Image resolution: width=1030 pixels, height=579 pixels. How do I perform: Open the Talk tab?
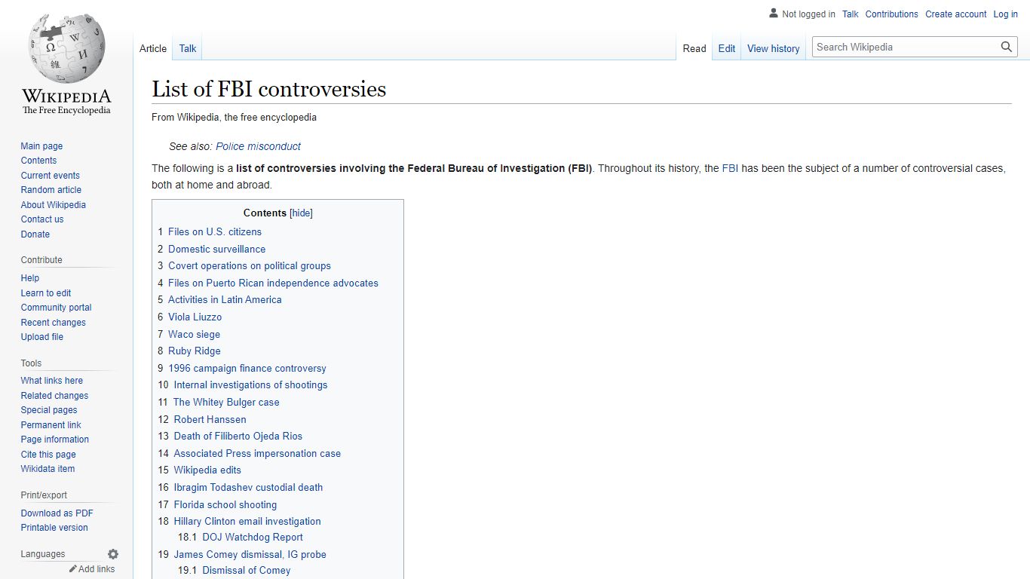click(188, 48)
